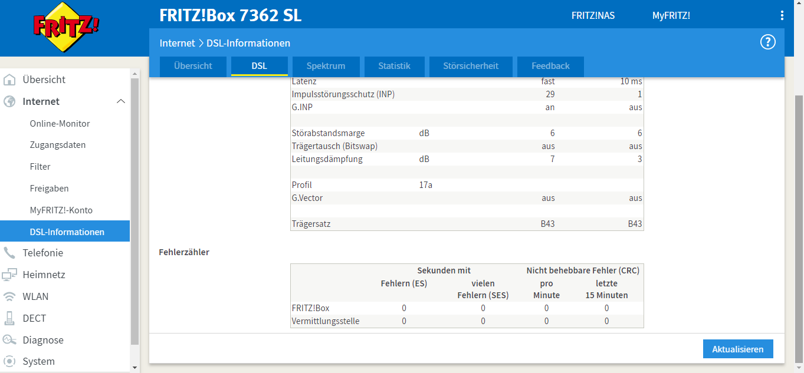Click the DECT handset icon
The image size is (804, 373).
tap(9, 318)
